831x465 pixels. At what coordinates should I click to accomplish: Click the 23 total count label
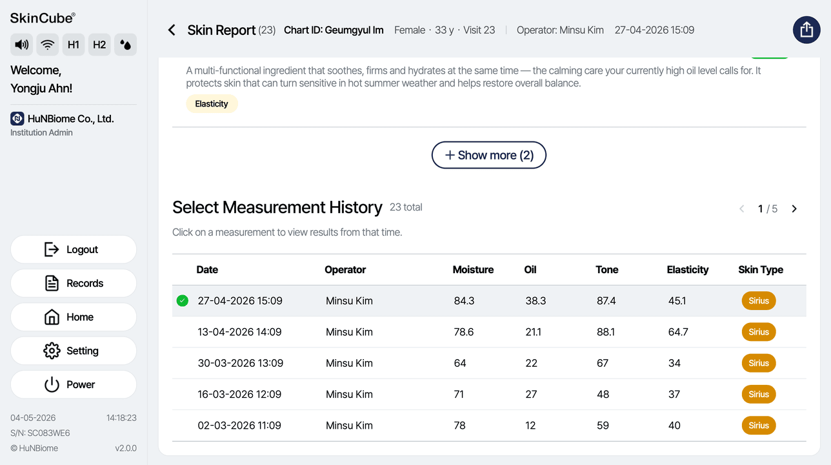pyautogui.click(x=406, y=207)
